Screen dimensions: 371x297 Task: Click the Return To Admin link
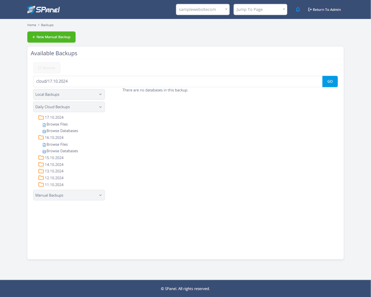324,9
